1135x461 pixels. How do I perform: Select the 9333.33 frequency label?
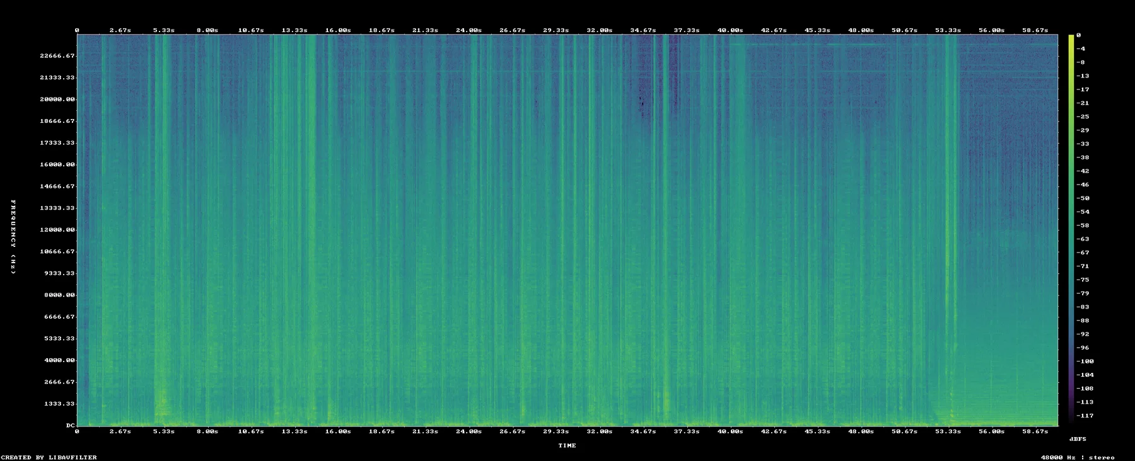coord(59,273)
